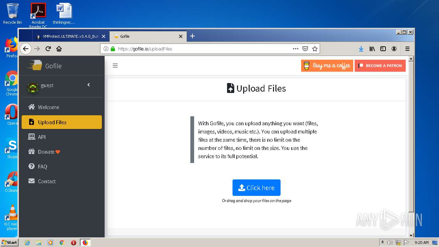Open page actions three-dot menu
Image resolution: width=439 pixels, height=247 pixels.
pyautogui.click(x=295, y=49)
